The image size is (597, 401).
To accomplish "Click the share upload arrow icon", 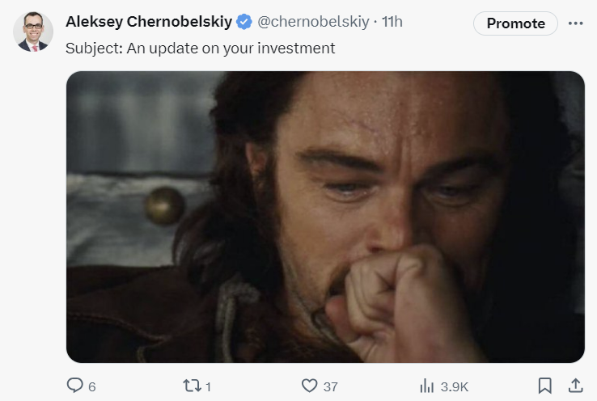I will pos(575,386).
